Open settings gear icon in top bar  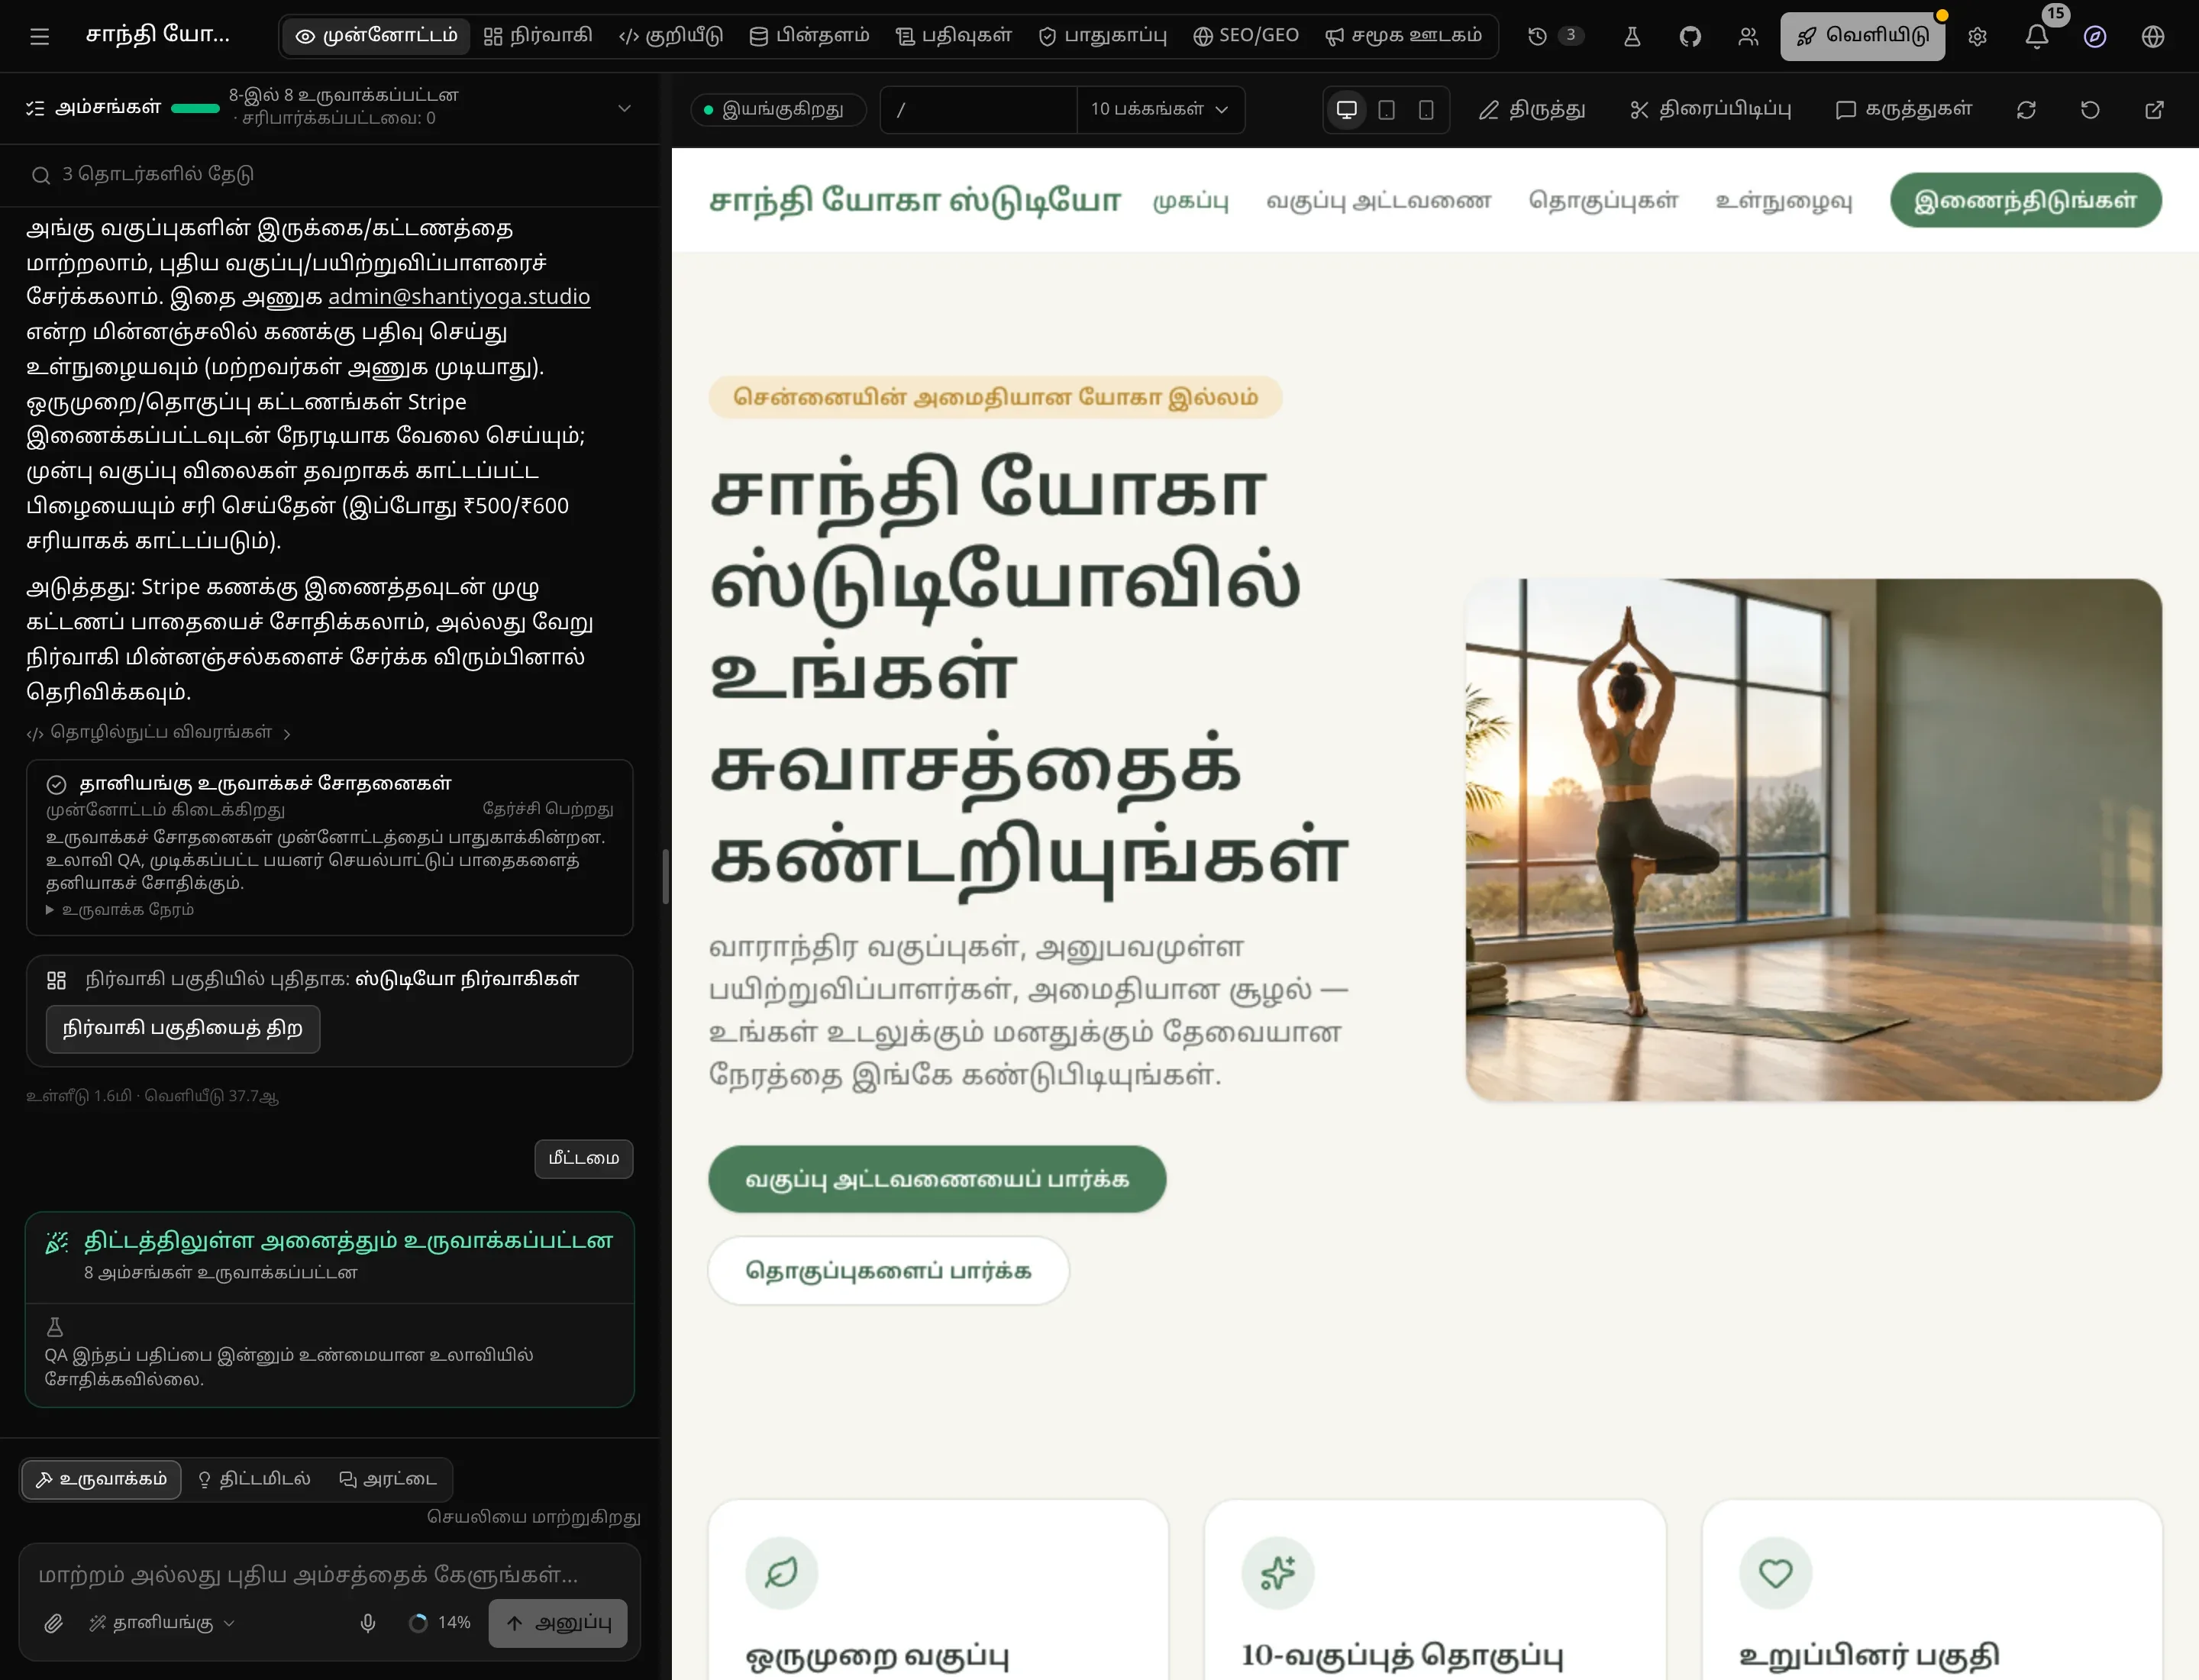[1977, 37]
